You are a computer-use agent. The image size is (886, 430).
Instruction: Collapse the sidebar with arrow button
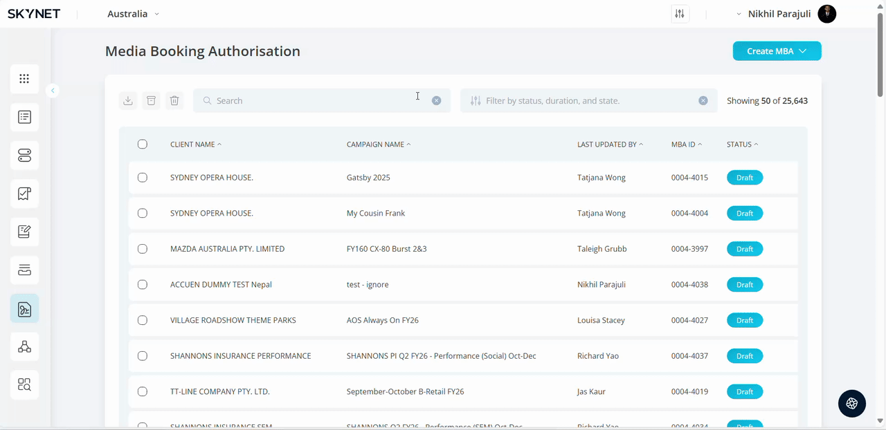pyautogui.click(x=53, y=91)
